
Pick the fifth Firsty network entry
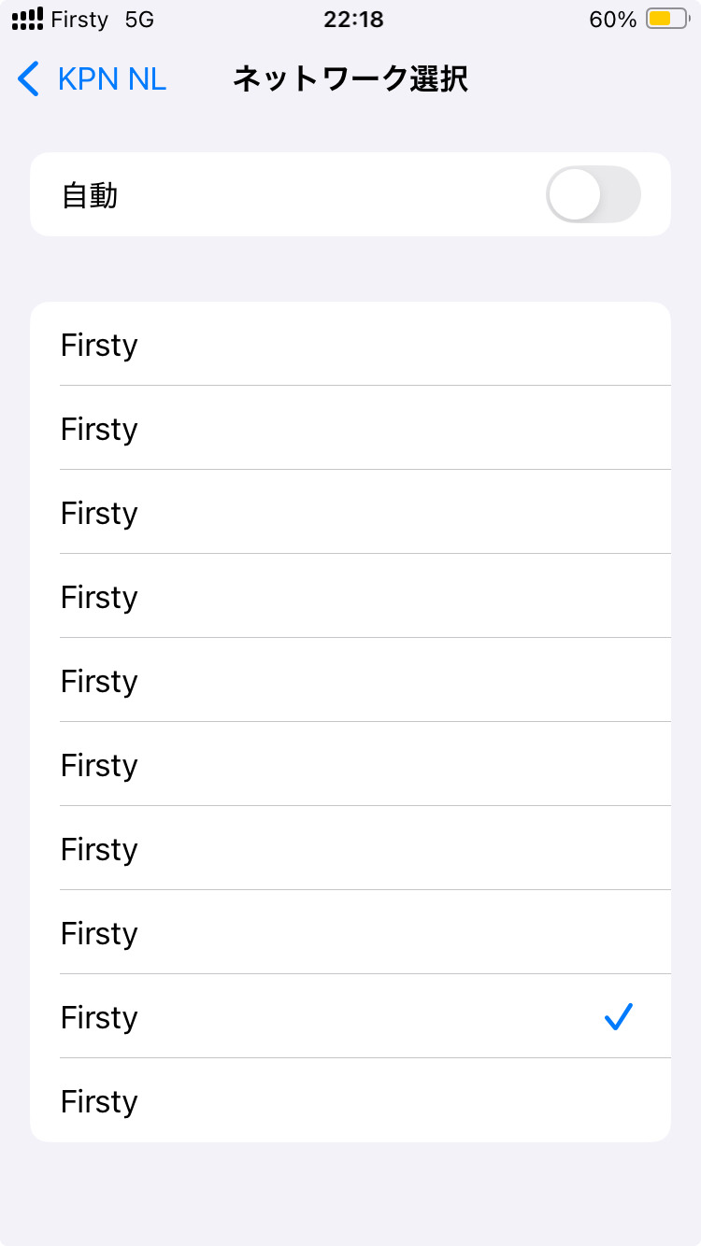(350, 681)
